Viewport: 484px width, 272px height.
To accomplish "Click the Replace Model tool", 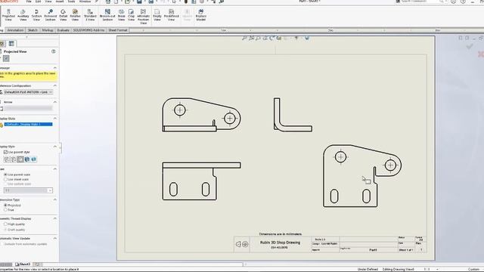I will click(x=201, y=15).
